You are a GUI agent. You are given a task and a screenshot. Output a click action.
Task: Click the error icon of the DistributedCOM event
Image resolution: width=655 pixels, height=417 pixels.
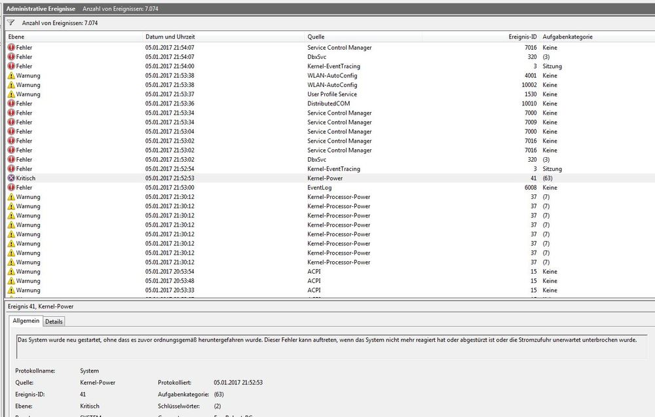pyautogui.click(x=11, y=103)
